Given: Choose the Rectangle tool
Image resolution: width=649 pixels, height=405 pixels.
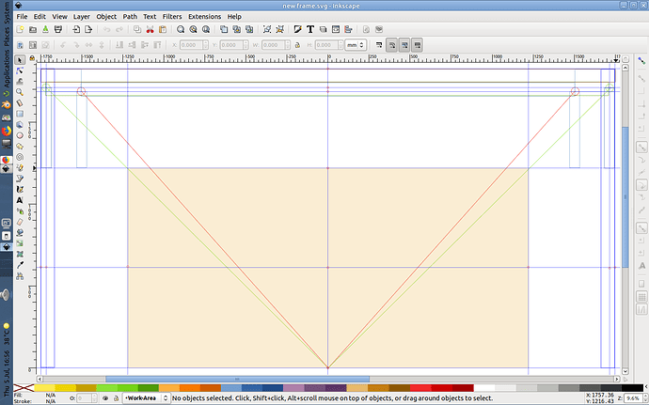Looking at the screenshot, I should pos(20,114).
